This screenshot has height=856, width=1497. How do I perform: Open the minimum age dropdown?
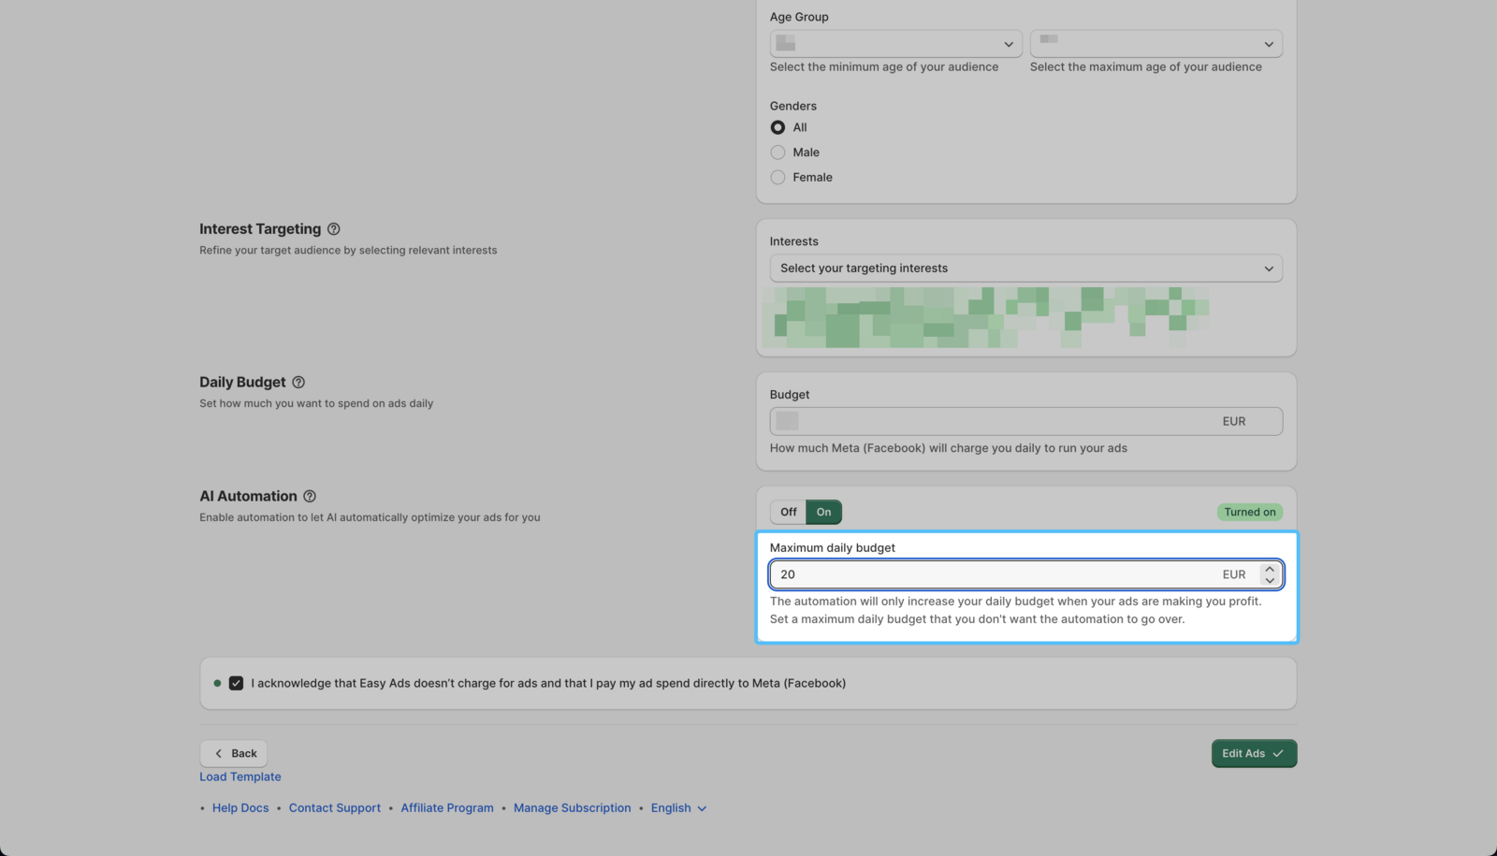pos(895,44)
